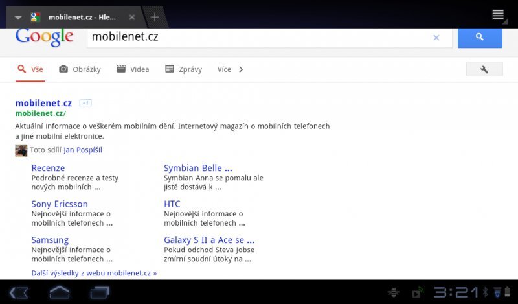This screenshot has width=518, height=304.
Task: Select the Zprávy search tab
Action: 183,69
